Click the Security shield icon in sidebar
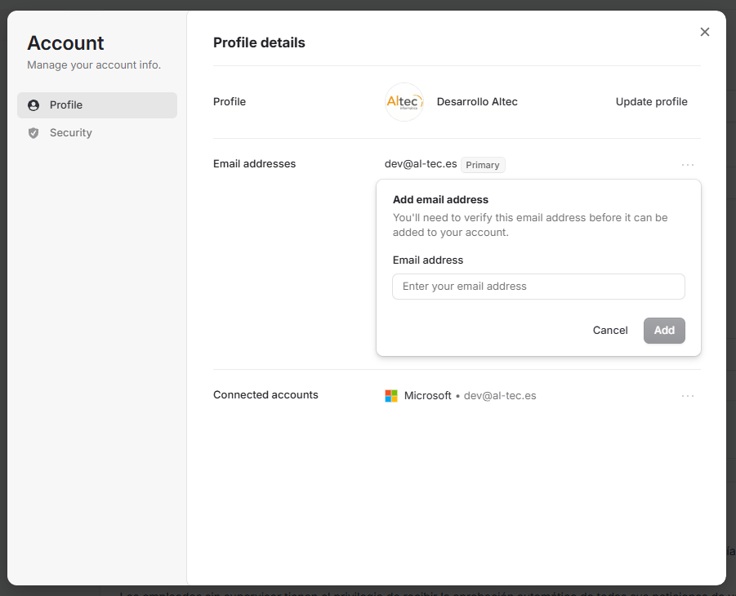736x596 pixels. pyautogui.click(x=33, y=133)
